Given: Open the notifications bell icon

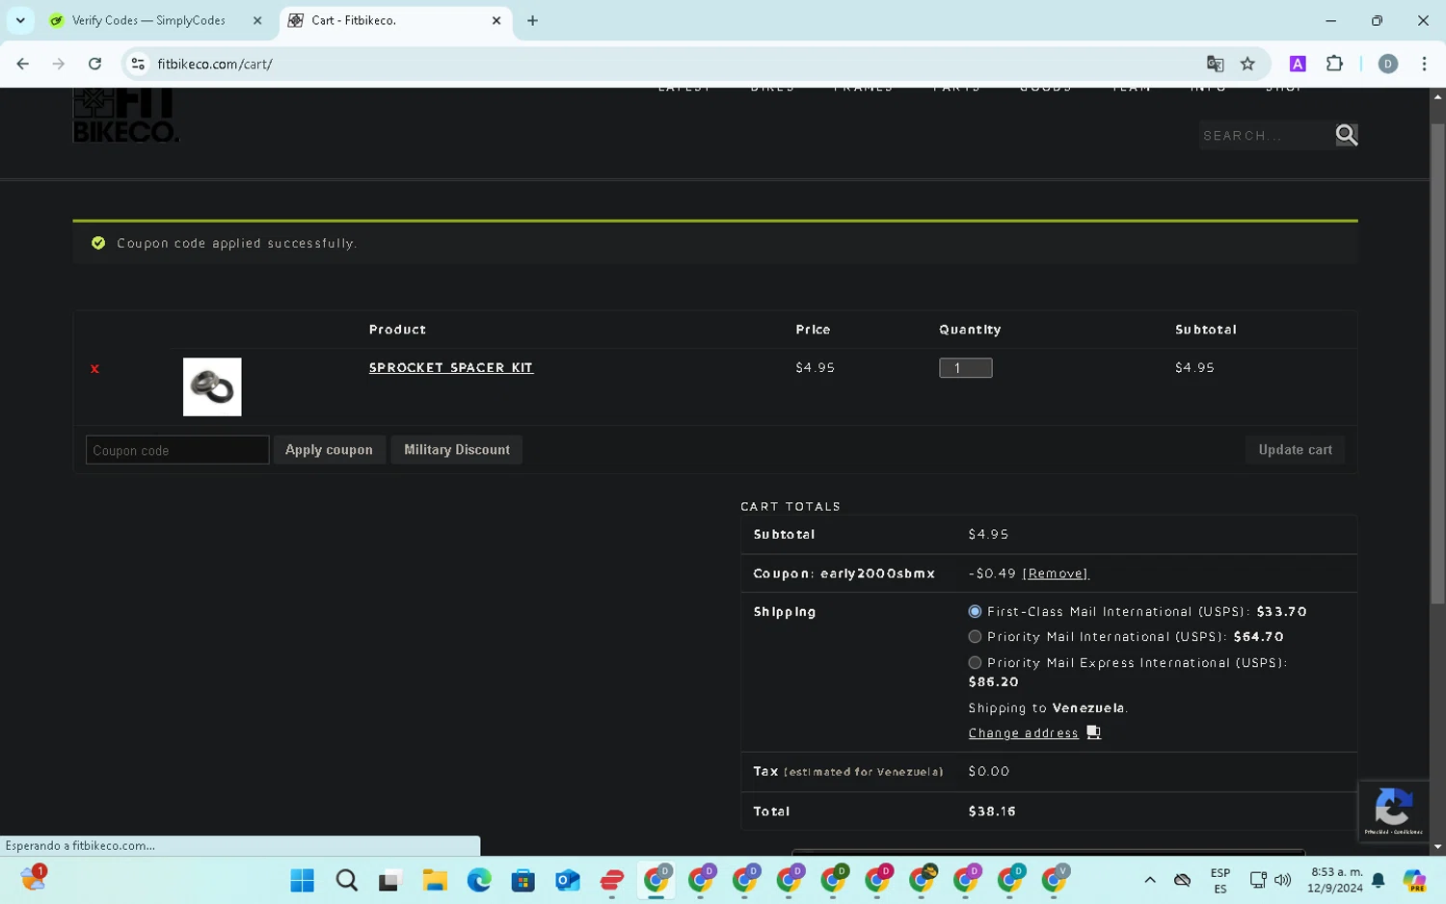Looking at the screenshot, I should (x=1379, y=880).
